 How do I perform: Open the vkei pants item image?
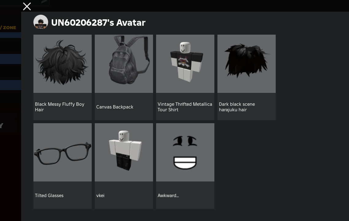pos(124,152)
